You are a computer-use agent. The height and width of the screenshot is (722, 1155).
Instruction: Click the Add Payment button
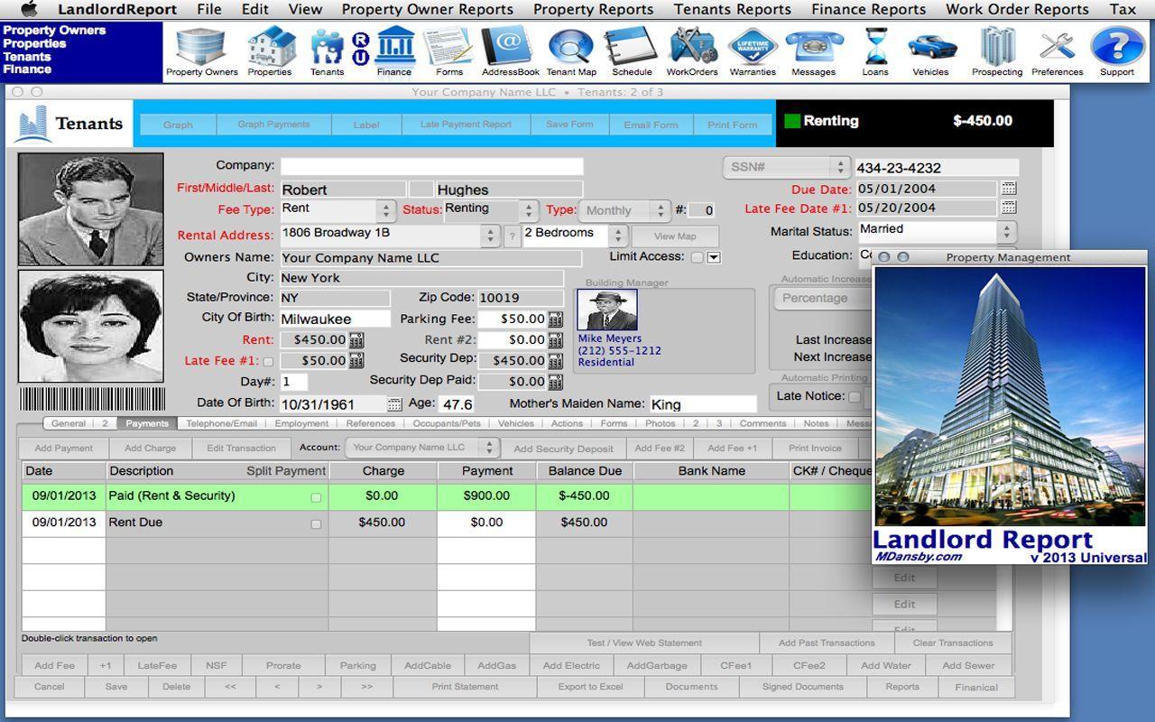(x=64, y=449)
